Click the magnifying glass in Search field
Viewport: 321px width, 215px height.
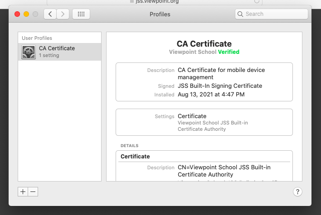(240, 14)
